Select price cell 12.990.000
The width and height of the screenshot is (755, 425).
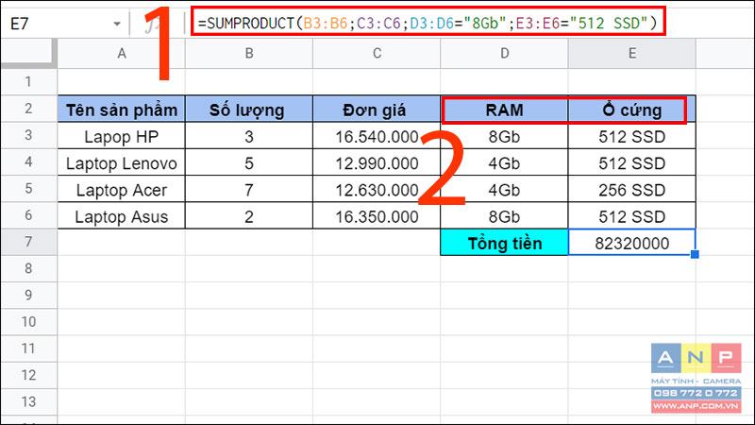pyautogui.click(x=377, y=162)
